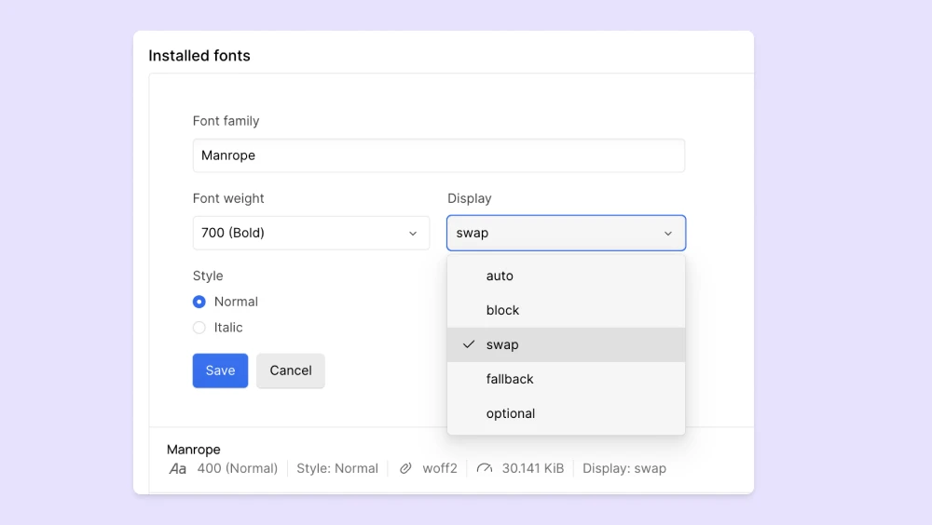Click the woff2 format text
This screenshot has width=932, height=525.
pyautogui.click(x=440, y=468)
